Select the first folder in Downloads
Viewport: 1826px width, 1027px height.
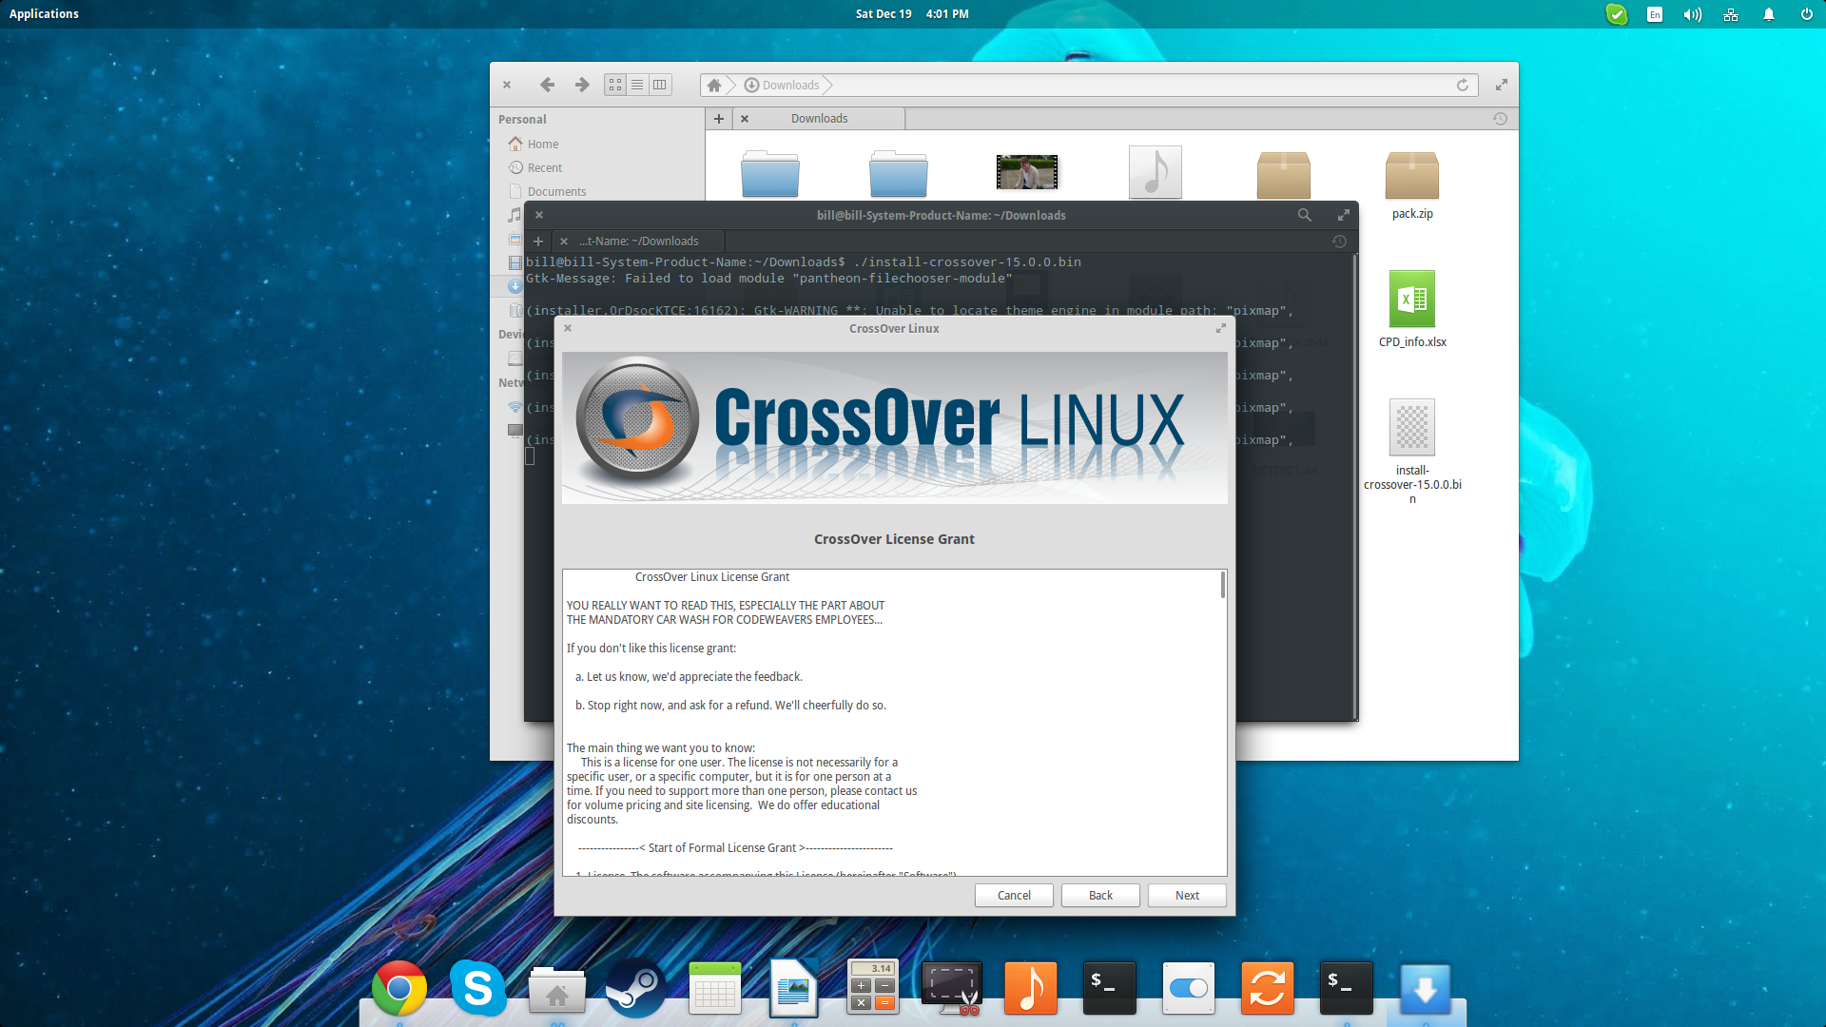pos(770,173)
